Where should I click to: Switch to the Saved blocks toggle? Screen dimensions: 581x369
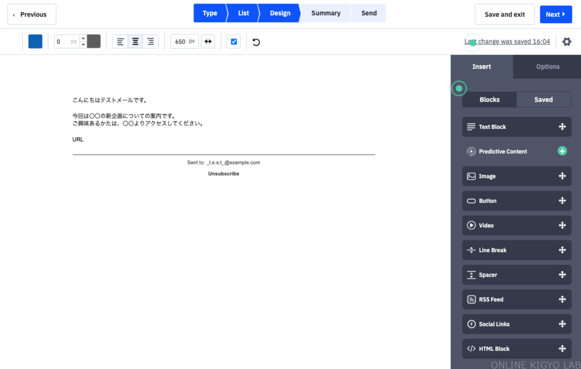pos(543,100)
